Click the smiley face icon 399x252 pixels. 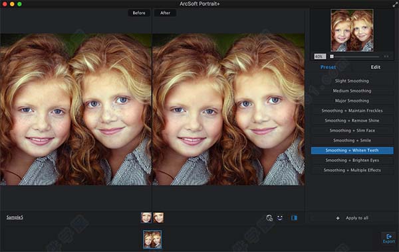tap(280, 218)
